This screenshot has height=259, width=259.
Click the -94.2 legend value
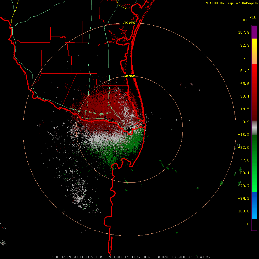coord(244,198)
